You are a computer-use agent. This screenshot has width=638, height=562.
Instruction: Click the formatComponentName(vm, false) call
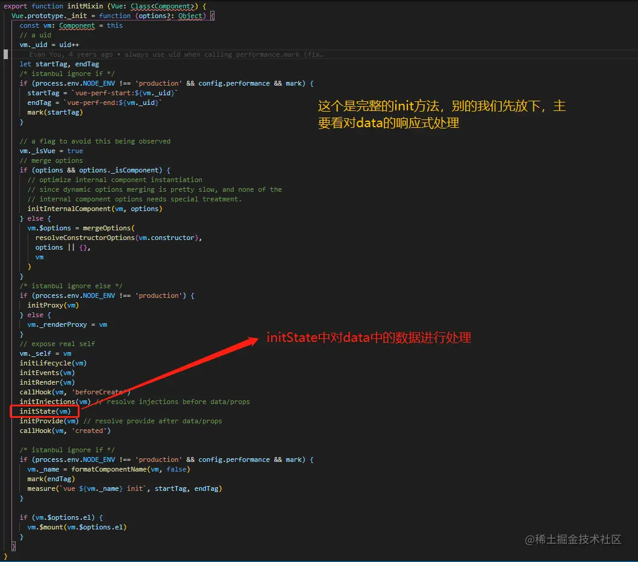(x=131, y=470)
